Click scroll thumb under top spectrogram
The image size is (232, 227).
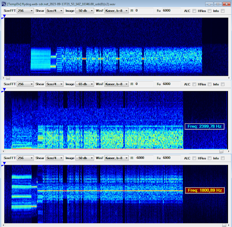coord(8,78)
